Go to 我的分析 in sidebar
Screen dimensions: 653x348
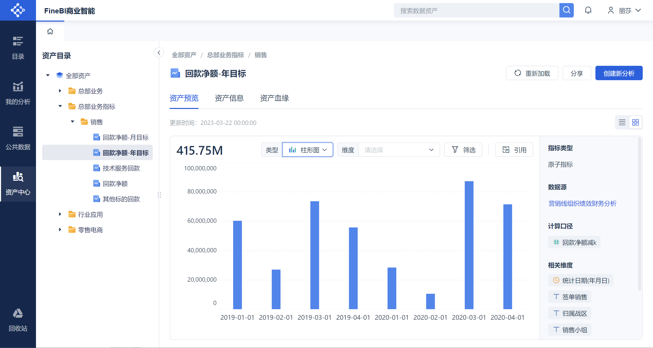click(18, 93)
